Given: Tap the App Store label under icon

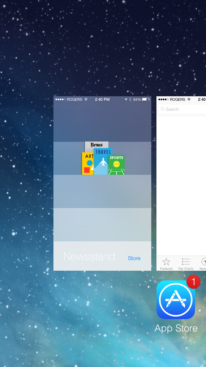Looking at the screenshot, I should pos(176,328).
